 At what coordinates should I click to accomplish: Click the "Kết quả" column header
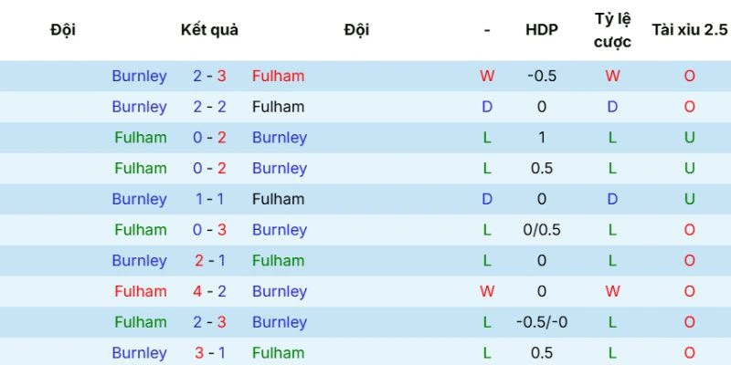[x=209, y=30]
